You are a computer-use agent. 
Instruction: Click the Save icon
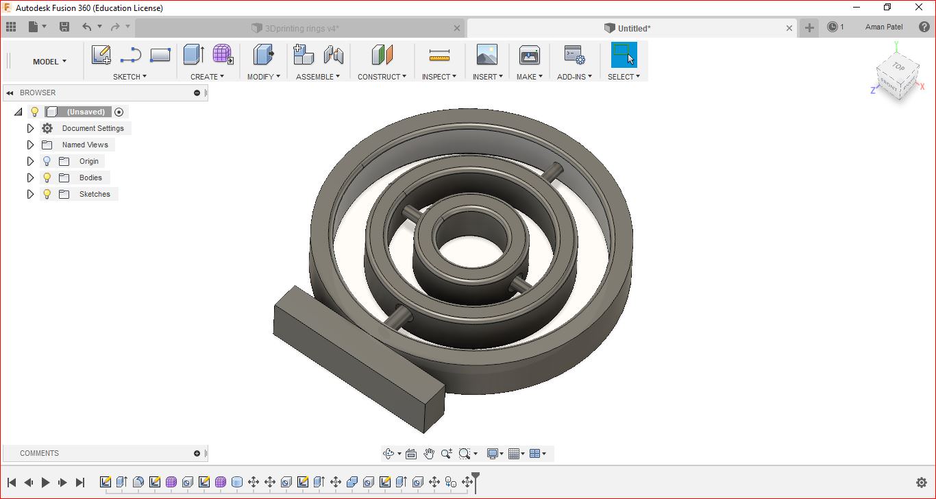click(x=64, y=27)
